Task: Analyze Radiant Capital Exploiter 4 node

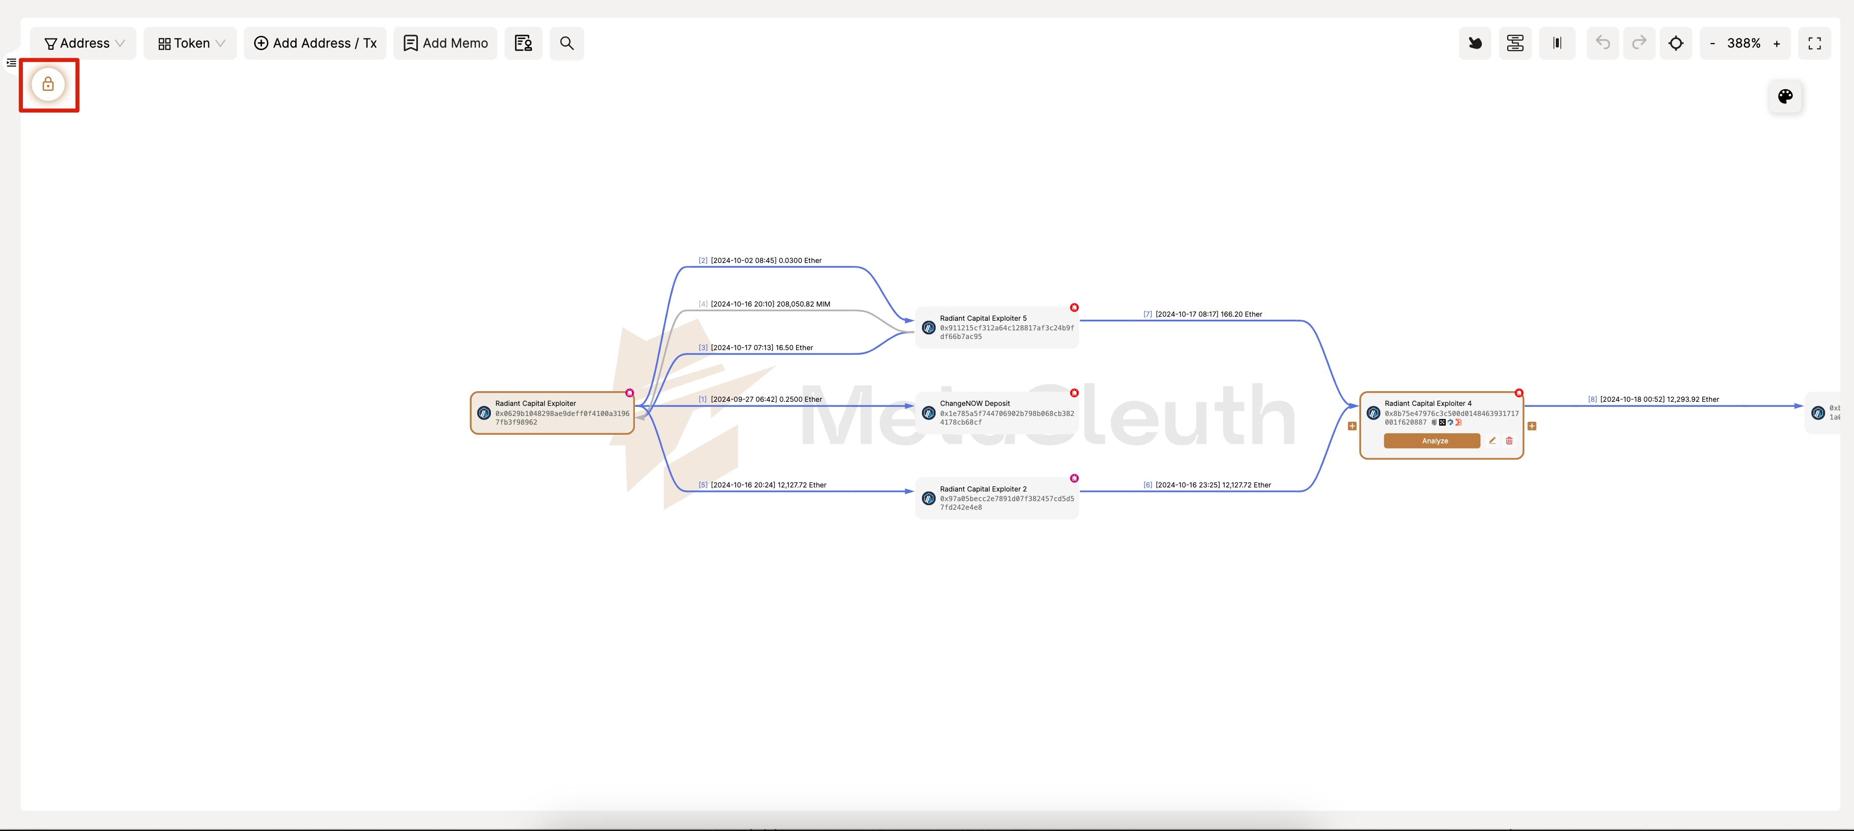Action: point(1432,441)
